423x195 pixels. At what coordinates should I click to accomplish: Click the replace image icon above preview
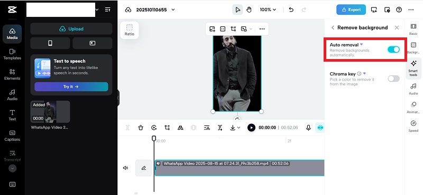212,29
